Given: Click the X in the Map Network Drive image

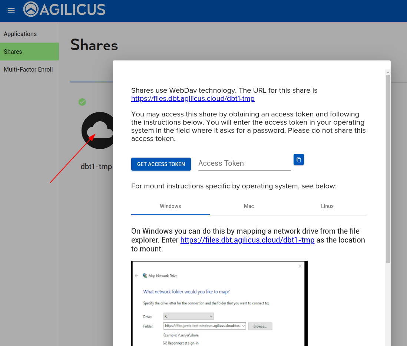Looking at the screenshot, I should pos(300,266).
